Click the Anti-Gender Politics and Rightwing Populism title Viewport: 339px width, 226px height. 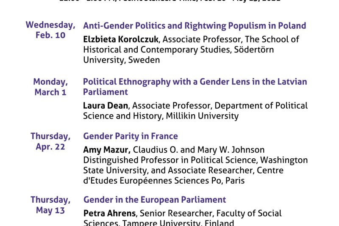(x=195, y=26)
